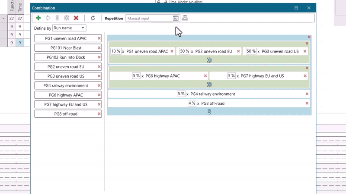346x194 pixels.
Task: Close the highway green group block
Action: click(x=307, y=68)
